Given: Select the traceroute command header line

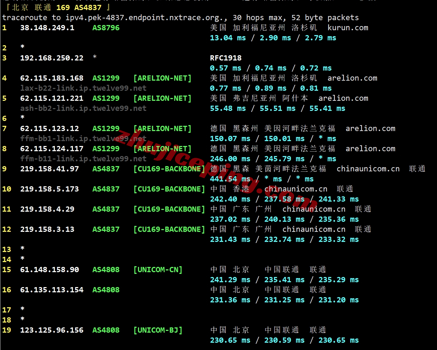Looking at the screenshot, I should 180,18.
